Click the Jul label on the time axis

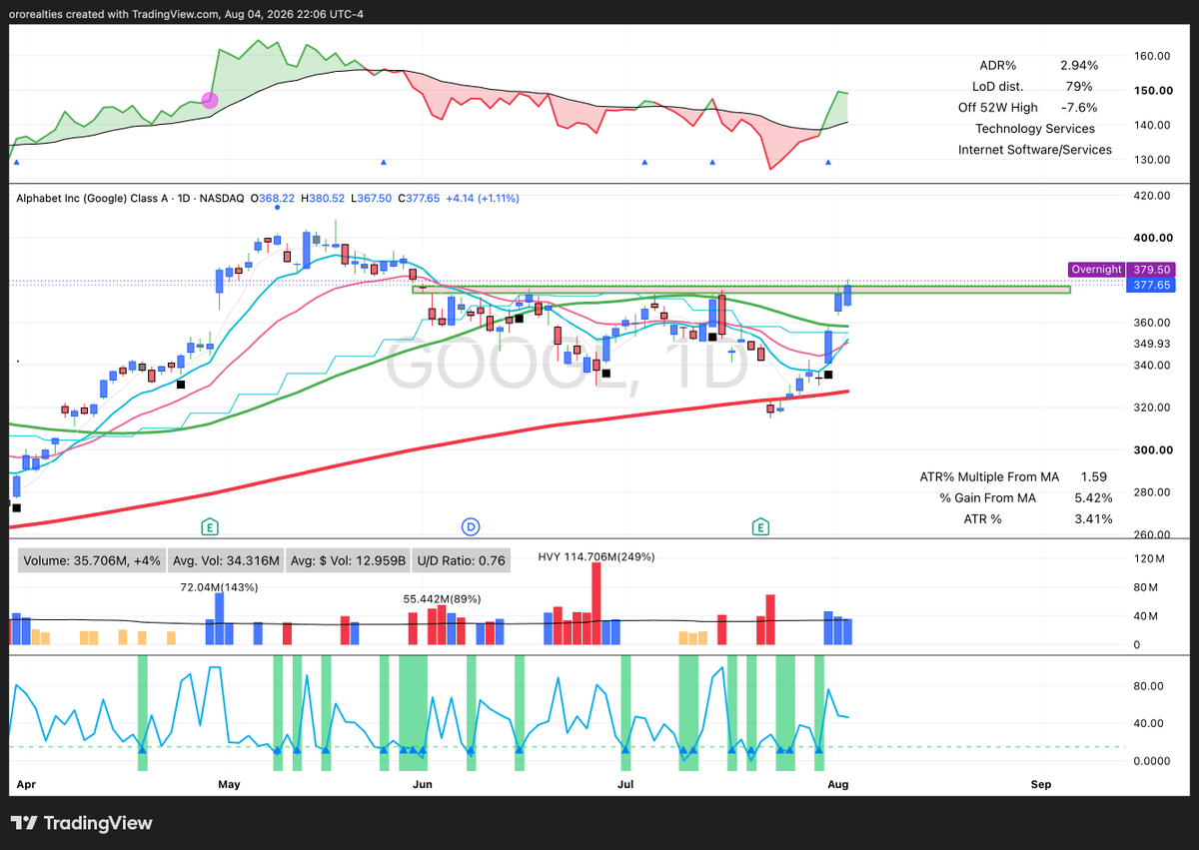[626, 785]
